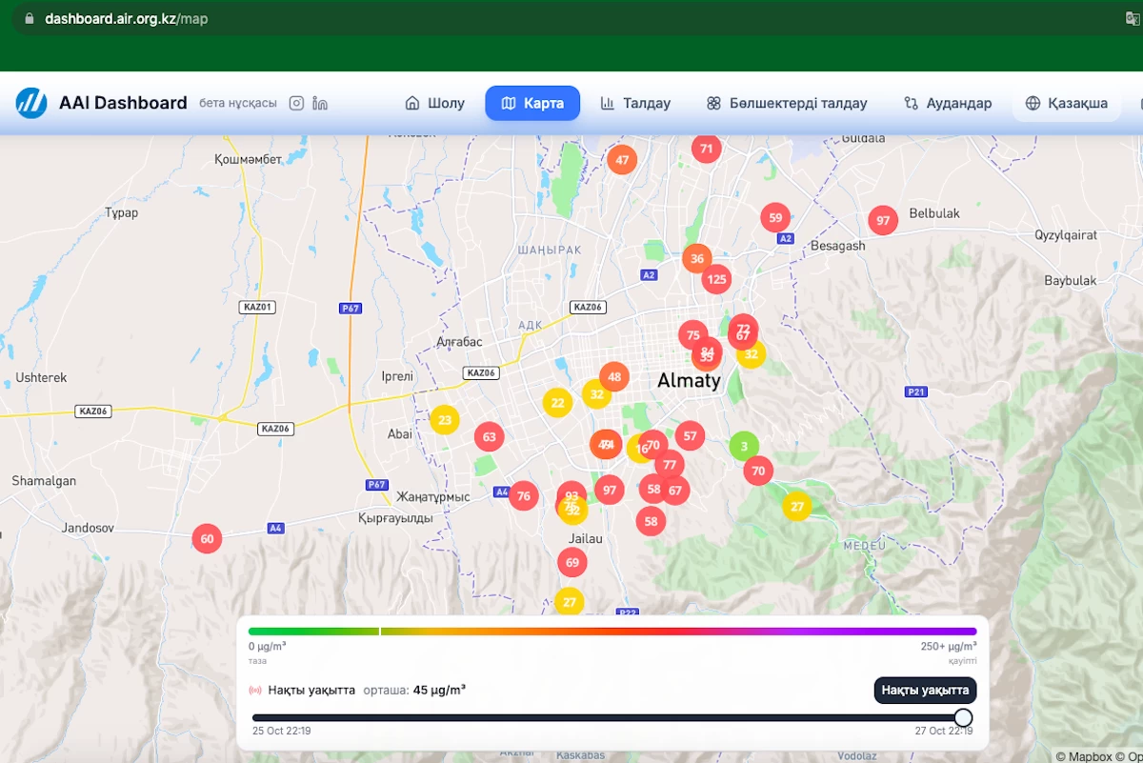Open the Қазақша language dropdown

[x=1066, y=103]
